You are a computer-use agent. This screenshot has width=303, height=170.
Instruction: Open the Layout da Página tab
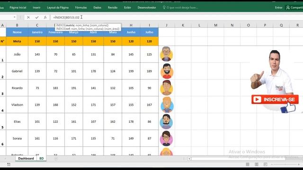click(58, 8)
